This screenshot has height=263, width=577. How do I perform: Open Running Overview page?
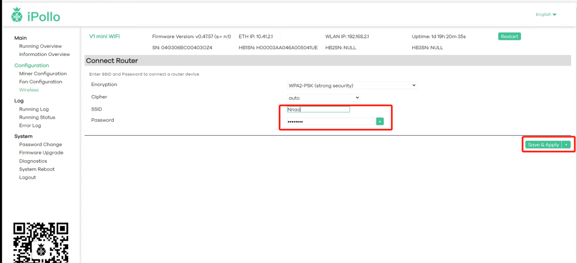(x=40, y=46)
